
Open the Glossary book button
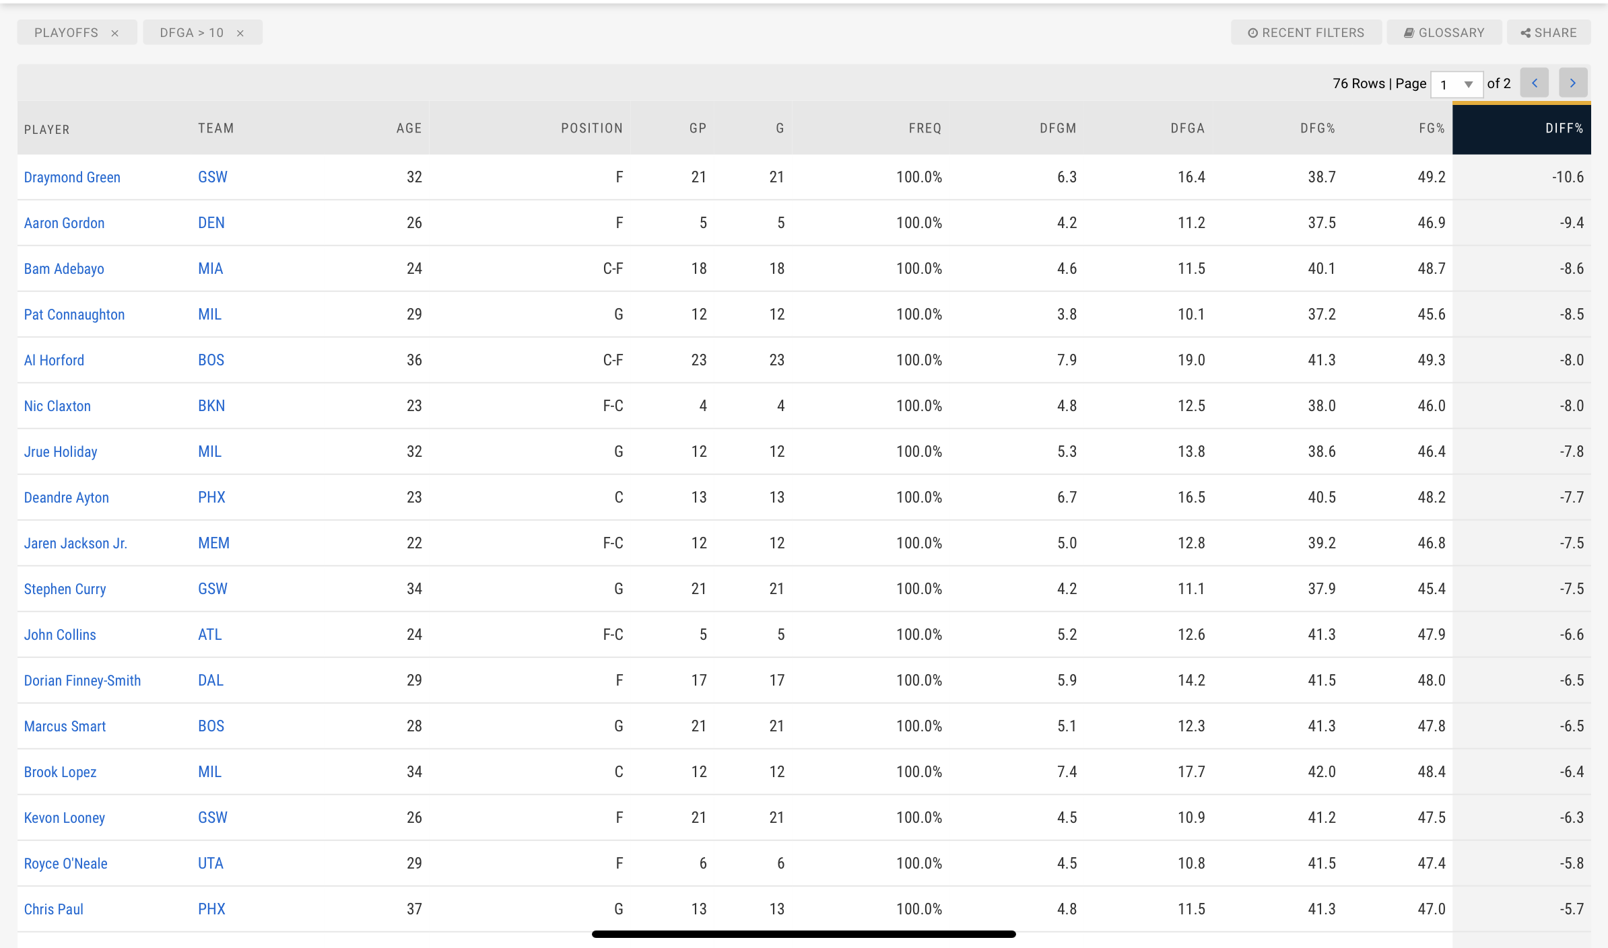pyautogui.click(x=1444, y=32)
